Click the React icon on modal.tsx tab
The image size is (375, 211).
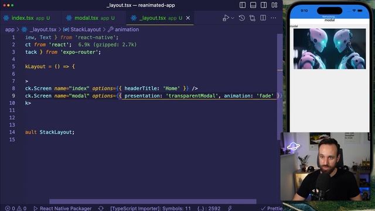69,18
